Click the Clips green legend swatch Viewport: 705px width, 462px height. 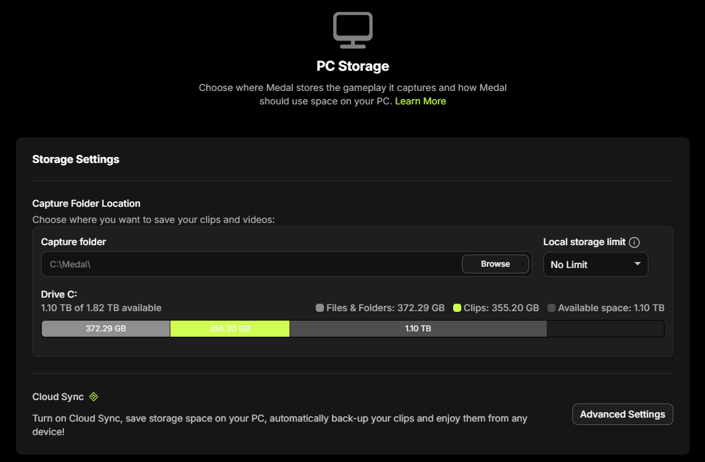pos(457,308)
